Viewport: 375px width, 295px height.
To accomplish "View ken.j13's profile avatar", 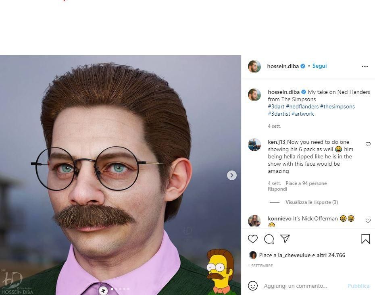I will tap(254, 145).
